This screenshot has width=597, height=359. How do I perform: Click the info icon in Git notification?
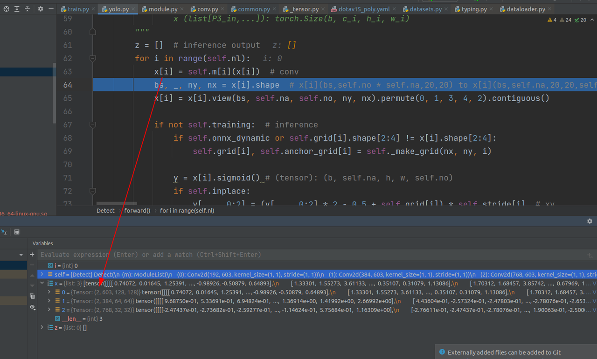[x=442, y=352]
